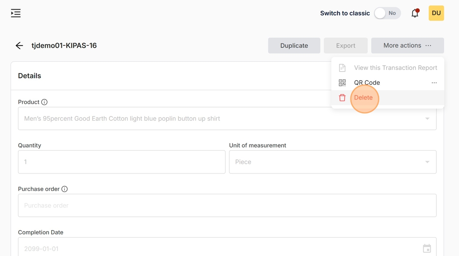
Task: Click the Quantity input field
Action: [x=121, y=162]
